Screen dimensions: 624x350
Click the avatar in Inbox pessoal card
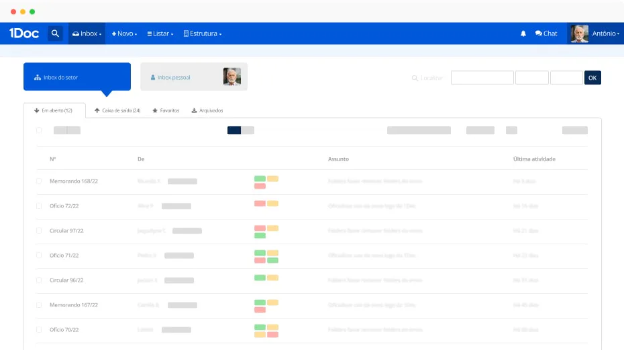(232, 76)
